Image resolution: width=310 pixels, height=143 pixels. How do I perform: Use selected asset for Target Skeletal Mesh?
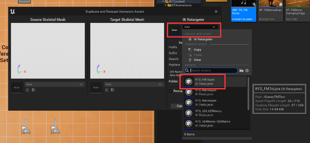pyautogui.click(x=107, y=90)
